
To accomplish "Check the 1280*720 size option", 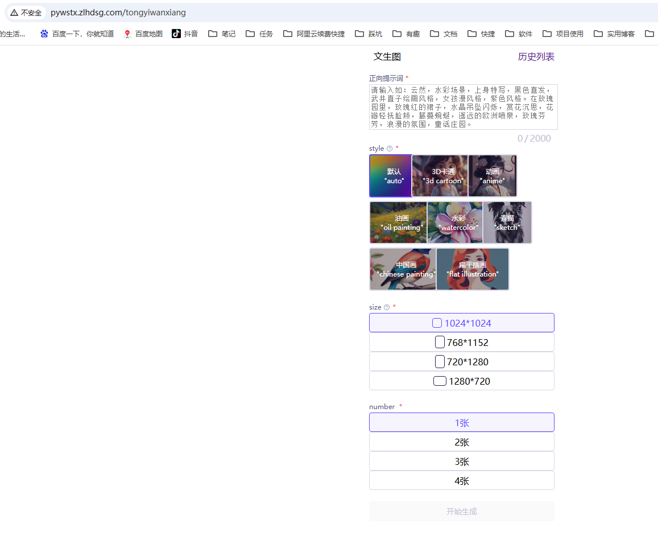I will pos(440,381).
